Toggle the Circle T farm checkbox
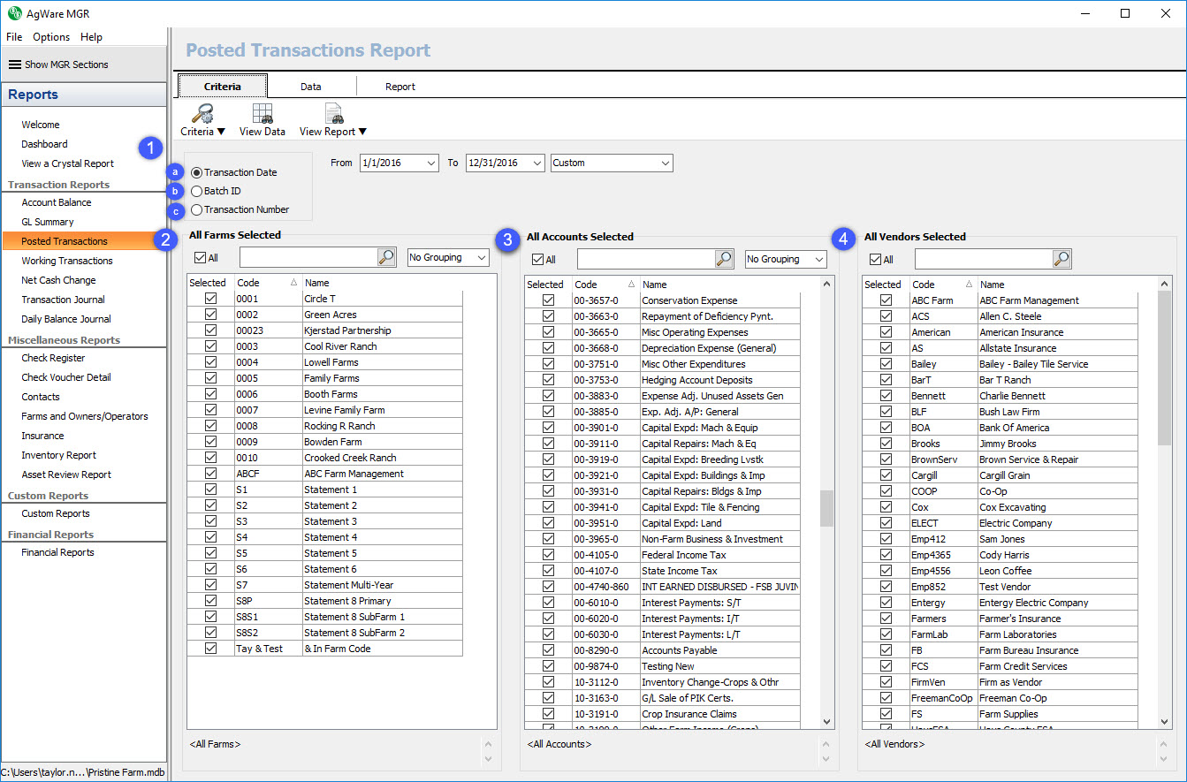The height and width of the screenshot is (782, 1187). coord(210,299)
